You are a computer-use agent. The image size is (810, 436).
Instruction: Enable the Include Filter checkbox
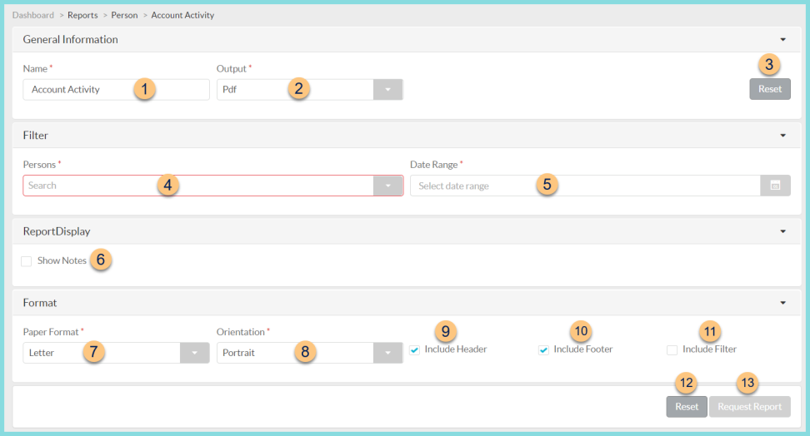[672, 349]
